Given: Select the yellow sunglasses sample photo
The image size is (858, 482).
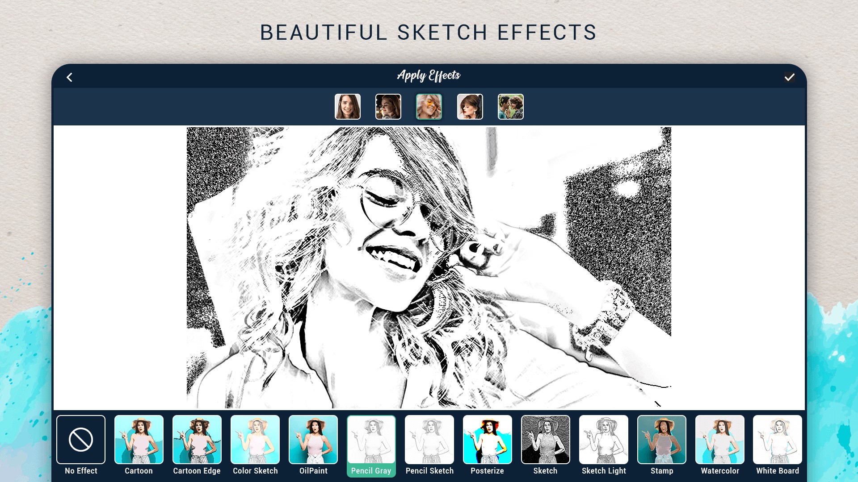Looking at the screenshot, I should pyautogui.click(x=429, y=107).
